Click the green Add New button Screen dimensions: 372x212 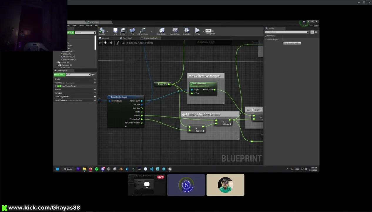(x=59, y=75)
